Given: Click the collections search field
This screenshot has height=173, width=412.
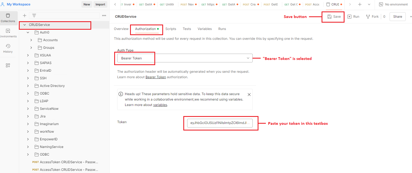Looking at the screenshot, I should point(64,16).
